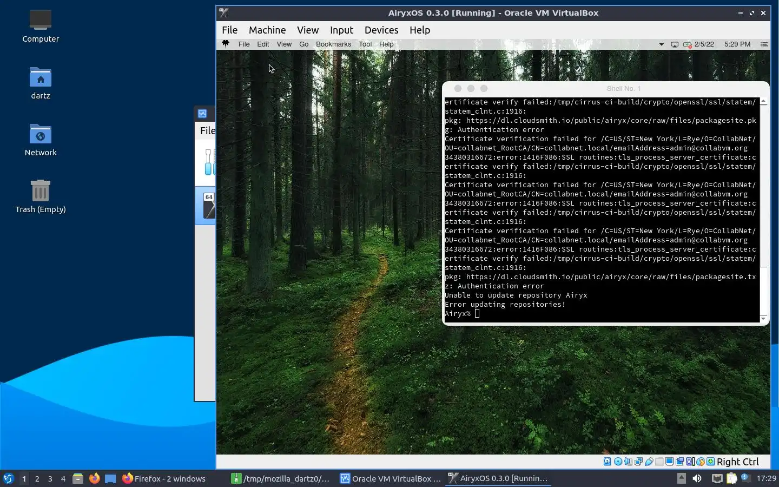Open the Network desktop icon
The width and height of the screenshot is (779, 487).
[x=41, y=140]
